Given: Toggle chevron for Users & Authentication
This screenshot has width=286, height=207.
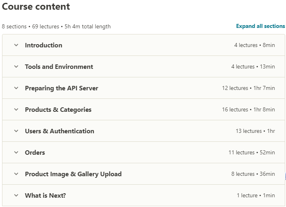Looking at the screenshot, I should [x=16, y=131].
